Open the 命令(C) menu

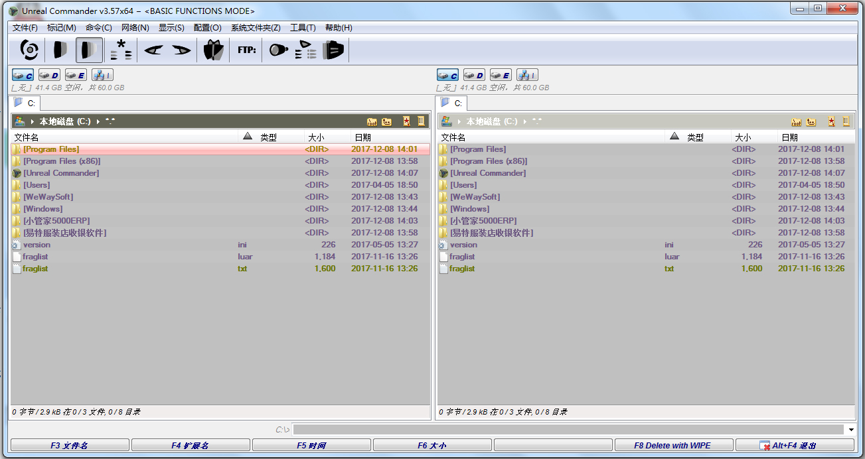tap(99, 28)
